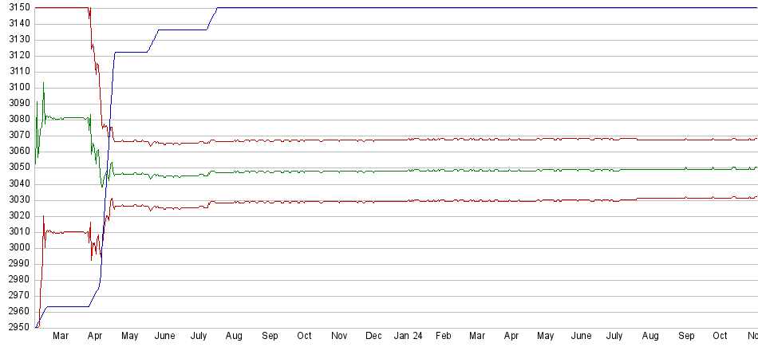Click the upper red line above Dec

coord(373,140)
